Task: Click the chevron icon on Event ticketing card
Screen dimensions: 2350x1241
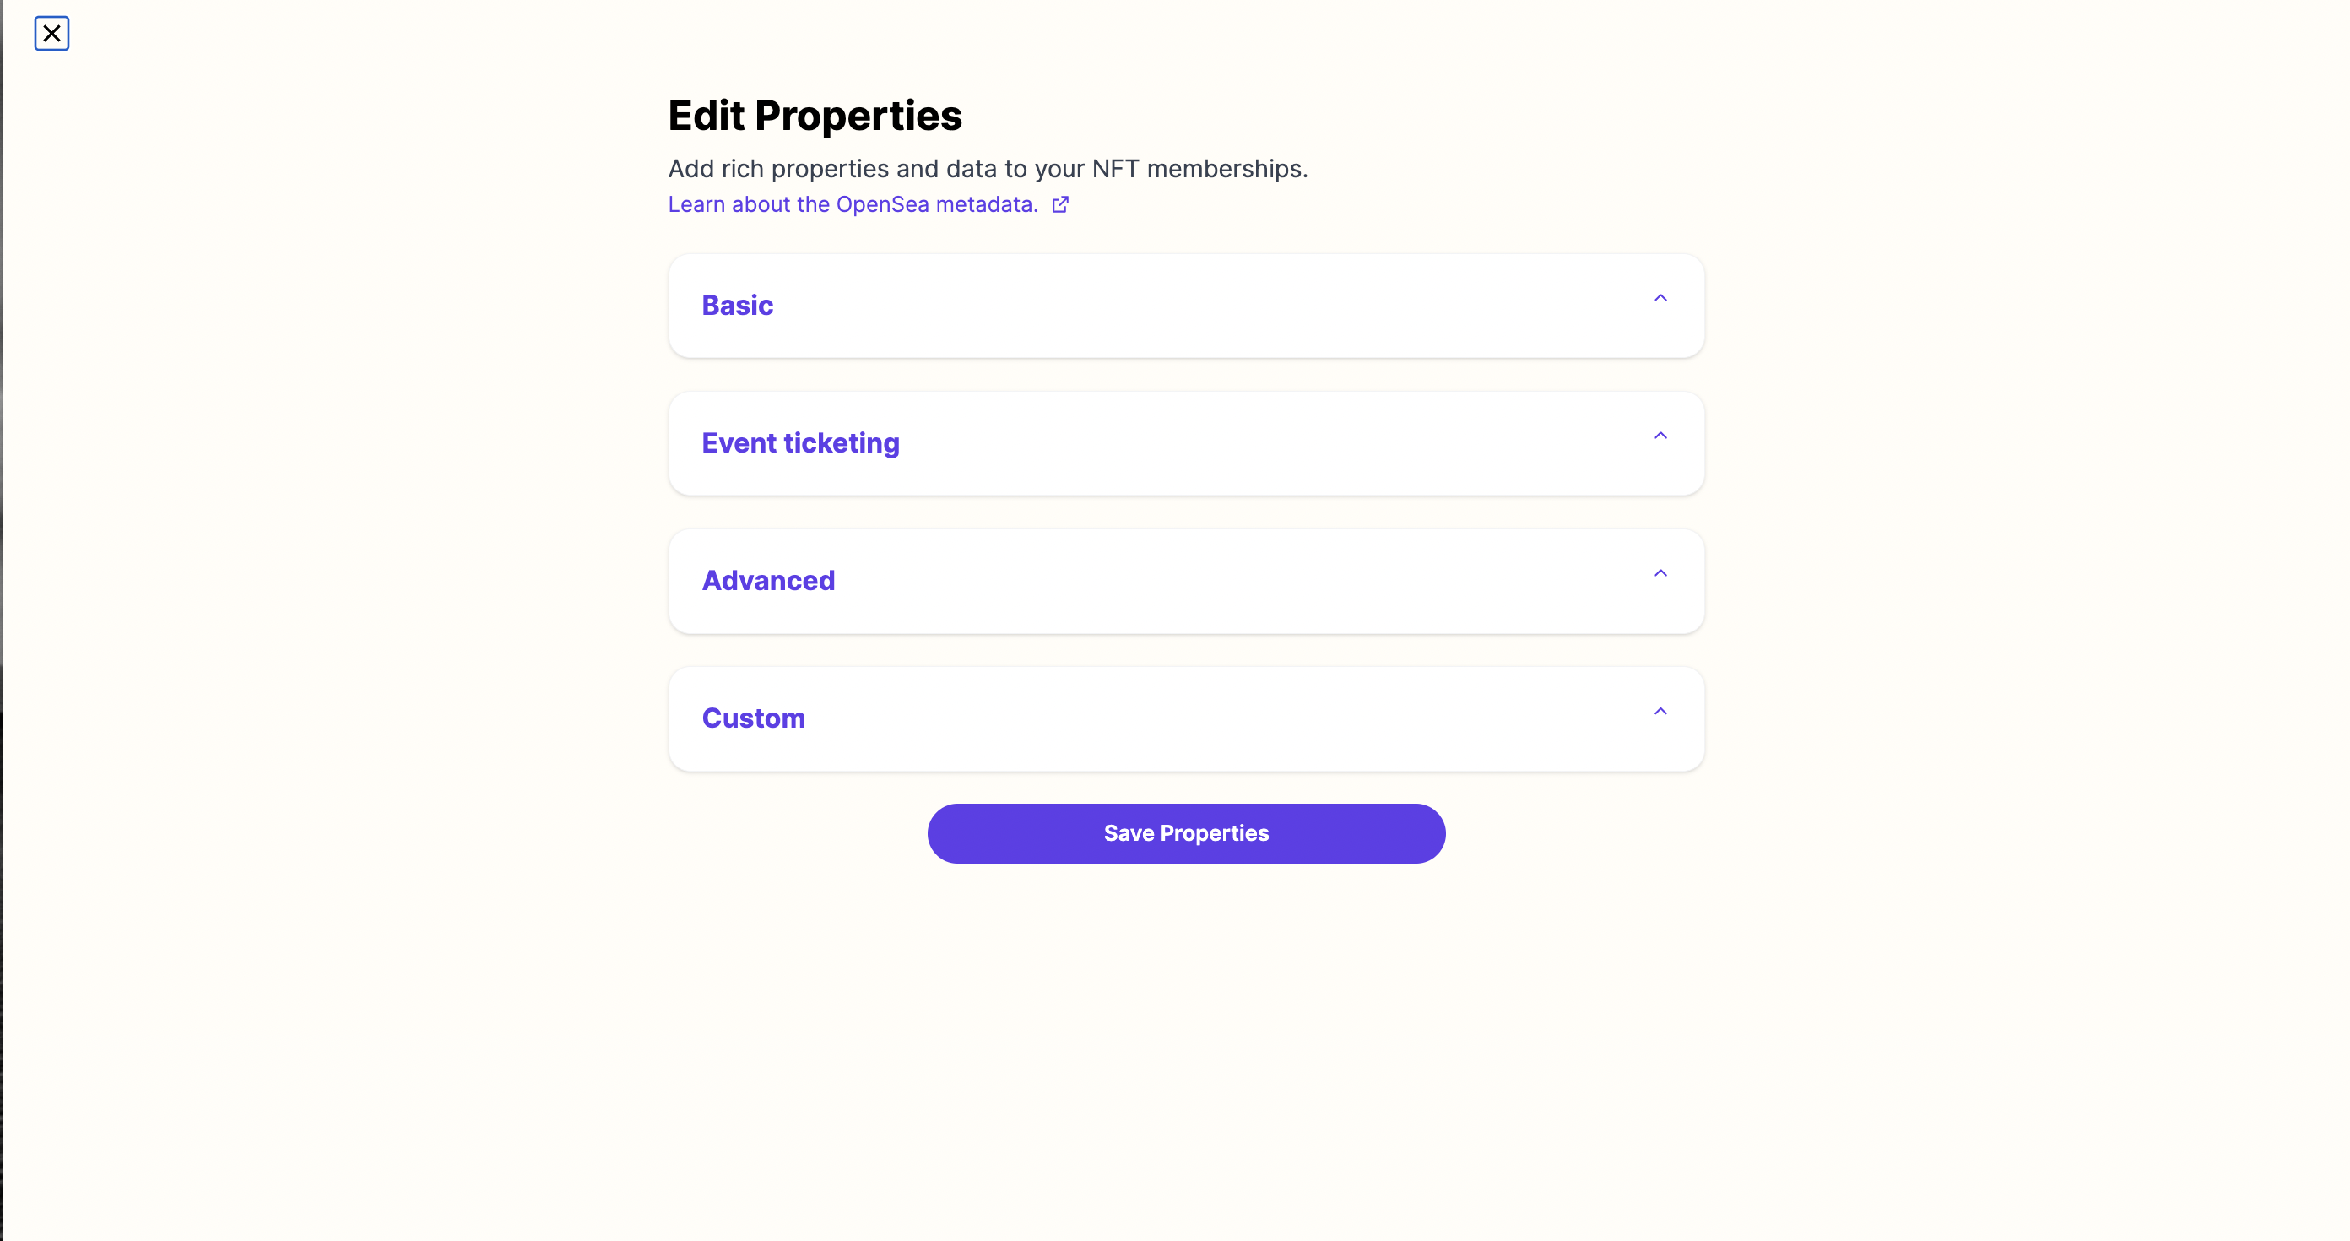Action: [x=1660, y=436]
